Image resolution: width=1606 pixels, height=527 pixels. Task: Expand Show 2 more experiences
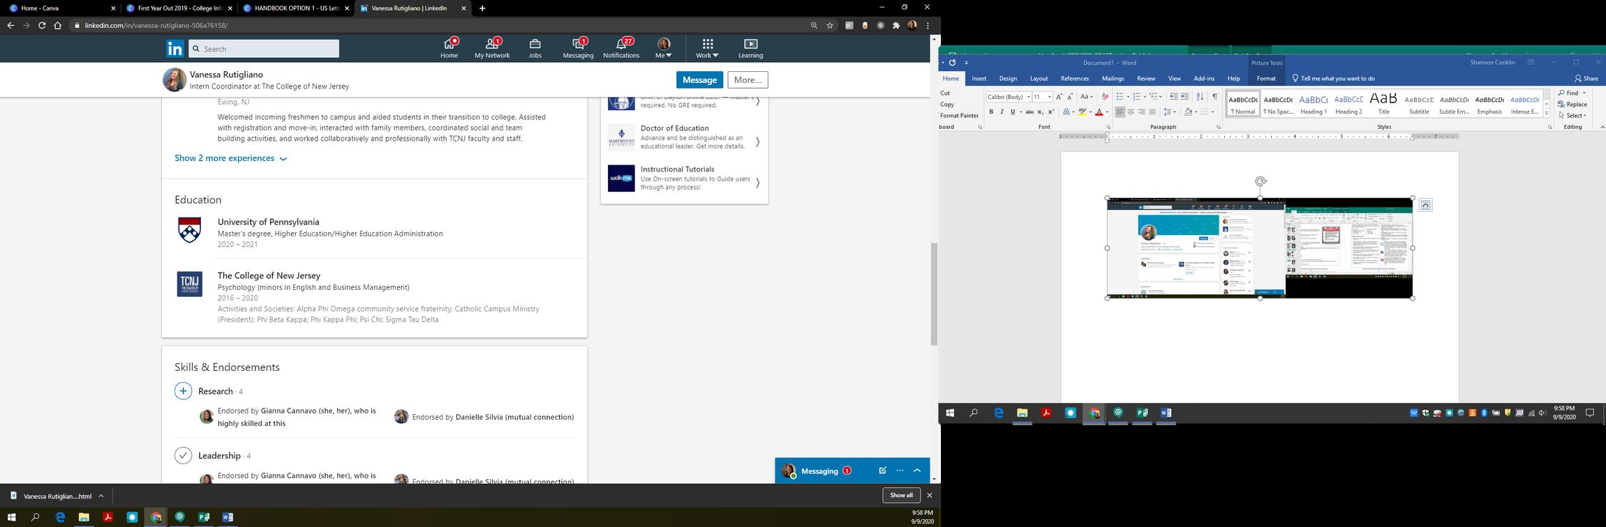[x=230, y=158]
